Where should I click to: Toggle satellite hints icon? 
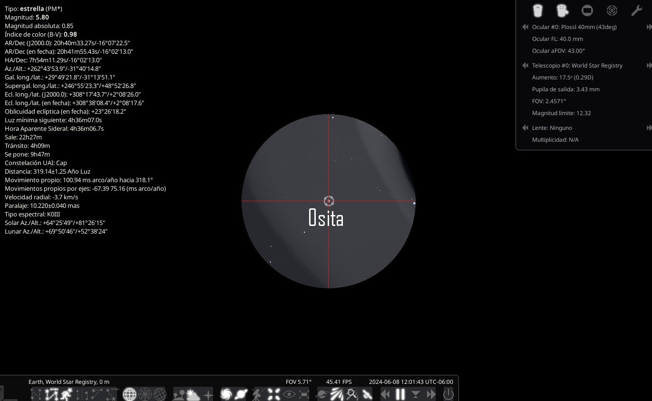pyautogui.click(x=366, y=394)
